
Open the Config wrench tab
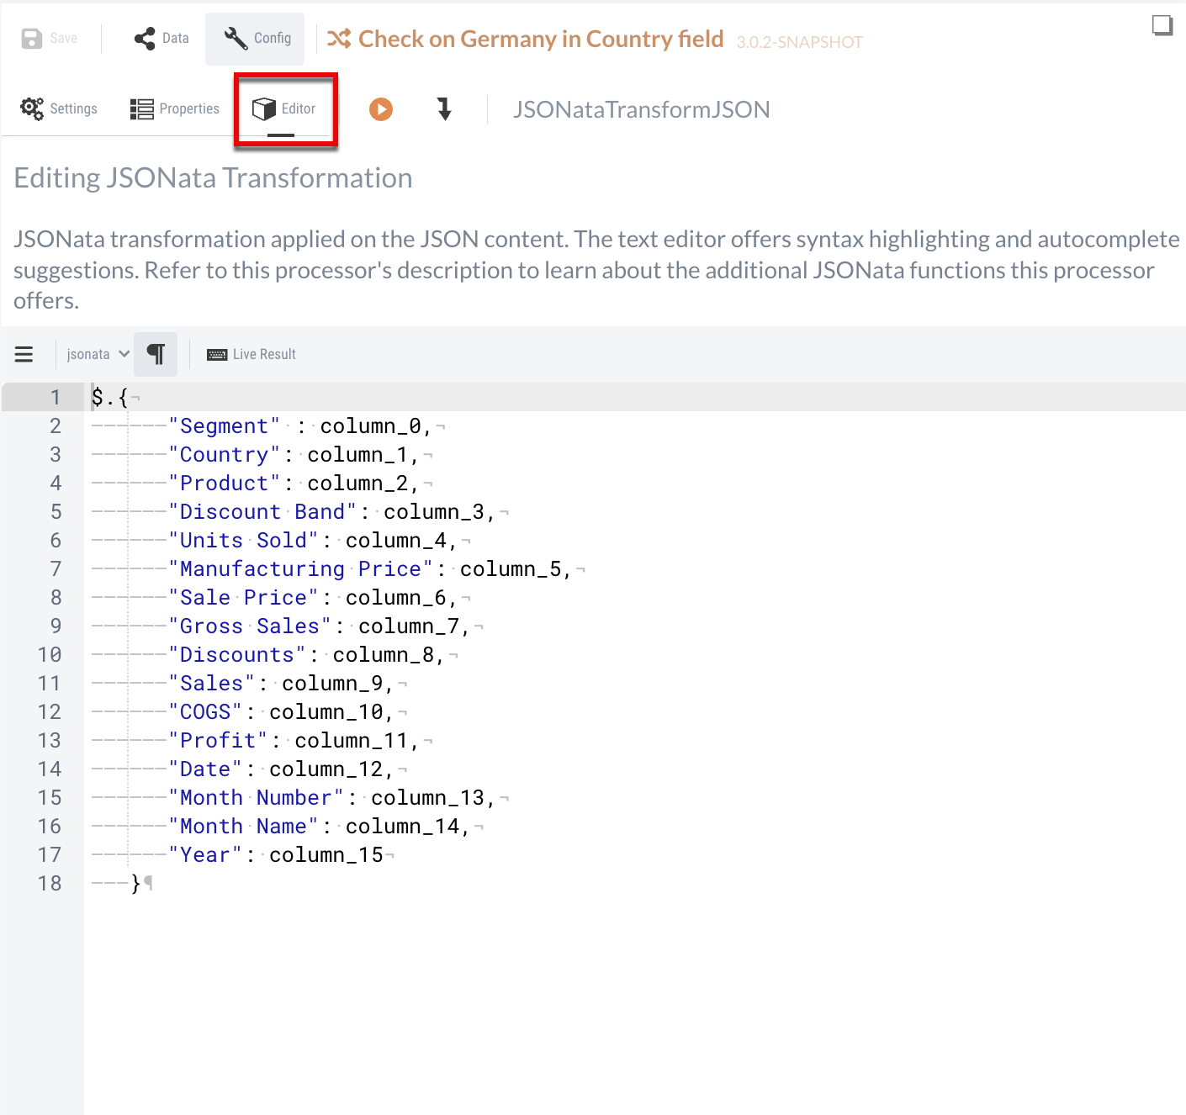pyautogui.click(x=256, y=39)
